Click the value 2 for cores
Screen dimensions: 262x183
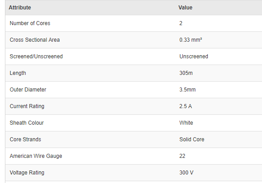(x=181, y=23)
